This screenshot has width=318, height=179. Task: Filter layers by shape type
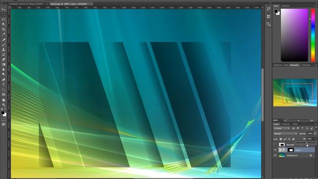pyautogui.click(x=307, y=128)
